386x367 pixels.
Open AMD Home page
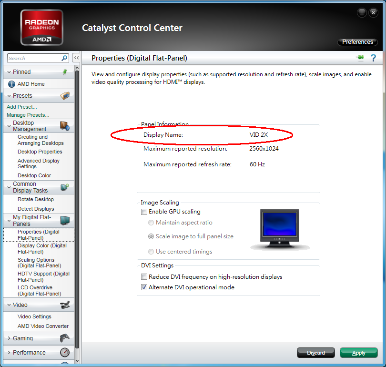coord(31,84)
